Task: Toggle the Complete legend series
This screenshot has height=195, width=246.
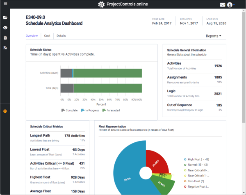Action: (69, 110)
